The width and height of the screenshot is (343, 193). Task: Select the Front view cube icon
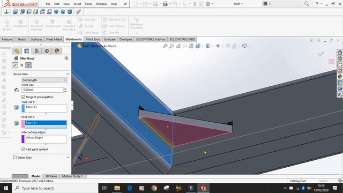15,12
